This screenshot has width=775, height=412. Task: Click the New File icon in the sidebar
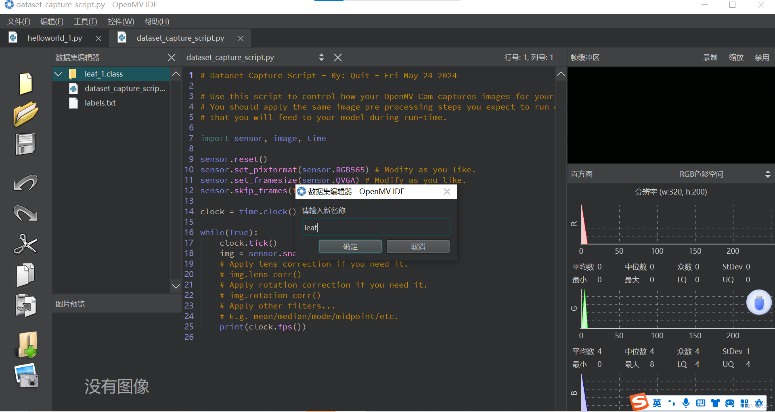26,84
